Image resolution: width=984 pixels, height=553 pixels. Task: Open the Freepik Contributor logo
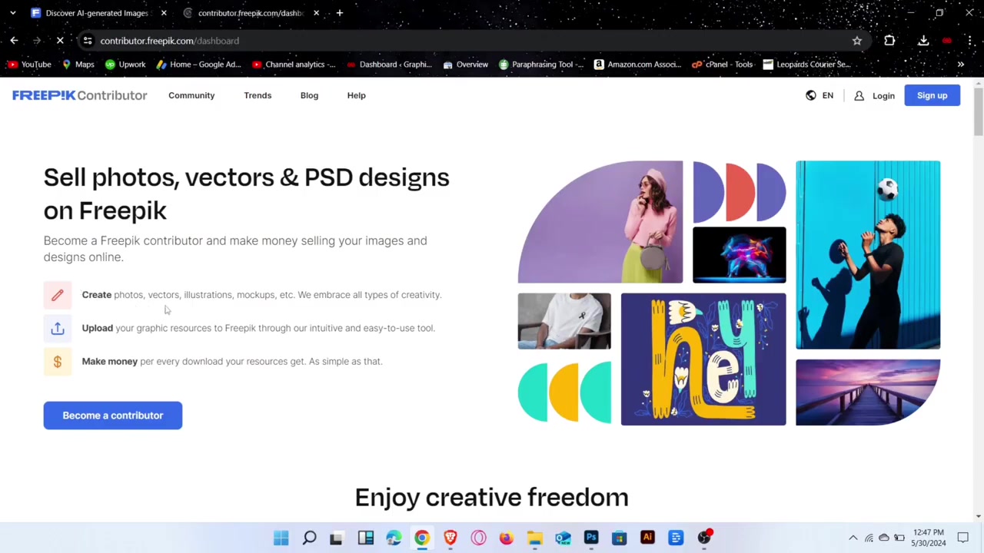[79, 95]
